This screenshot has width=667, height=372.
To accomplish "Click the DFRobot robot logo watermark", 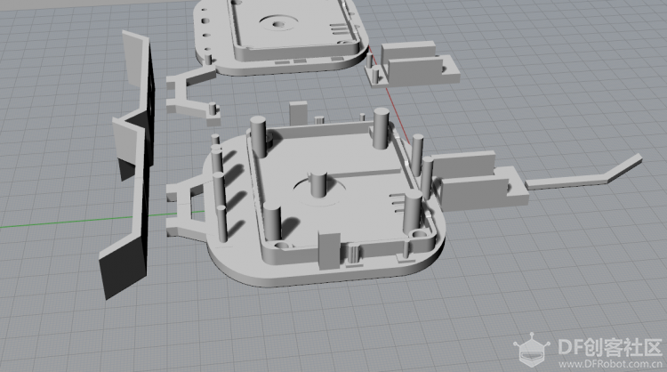I will 530,351.
